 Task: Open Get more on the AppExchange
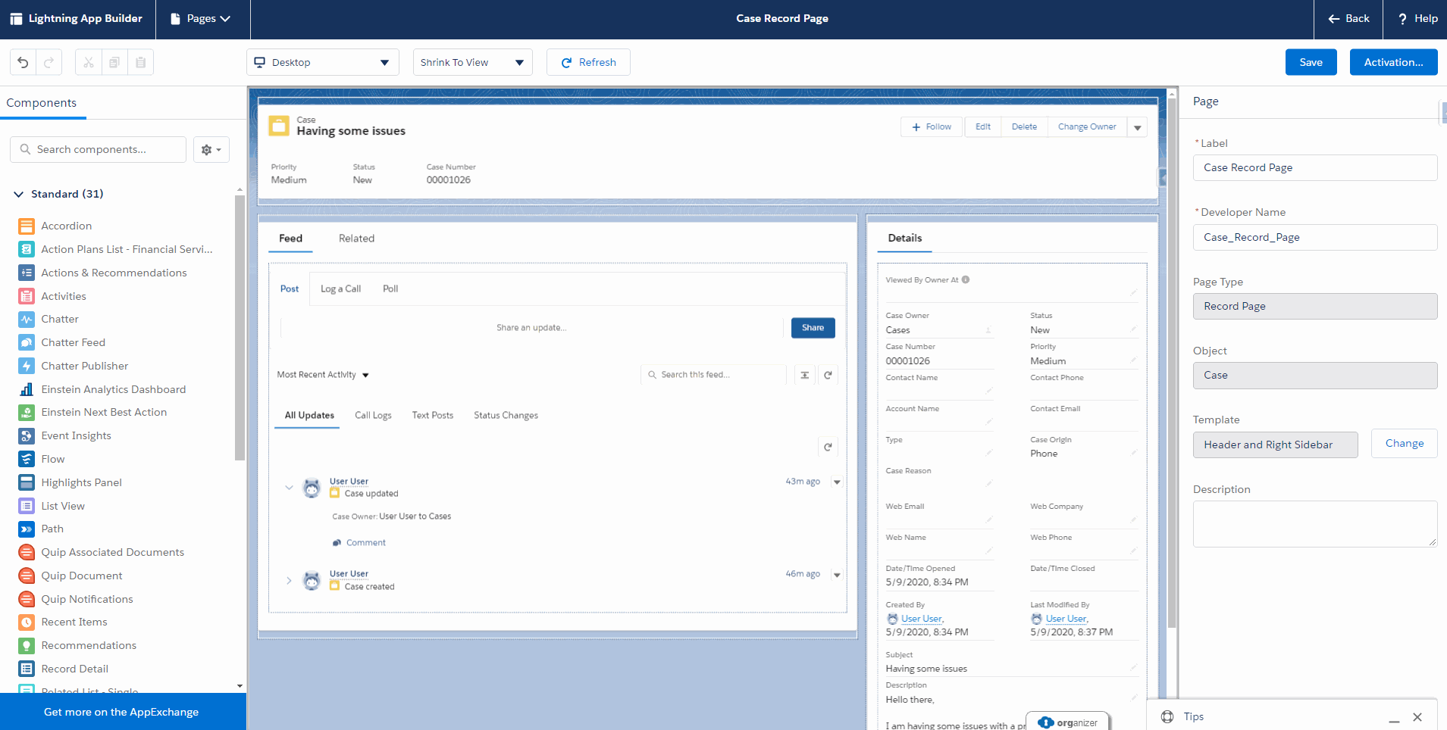click(x=121, y=712)
